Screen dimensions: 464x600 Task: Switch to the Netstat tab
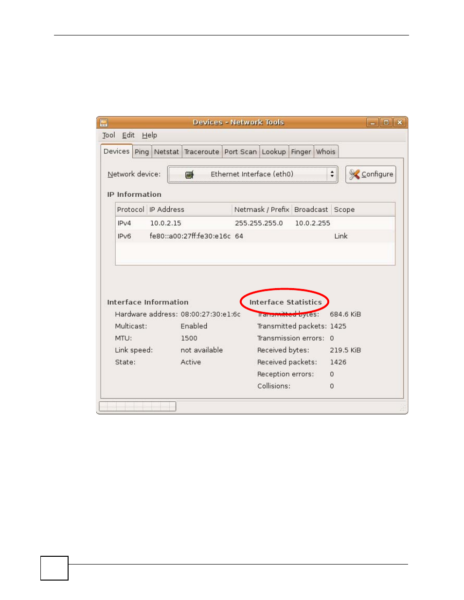click(167, 152)
